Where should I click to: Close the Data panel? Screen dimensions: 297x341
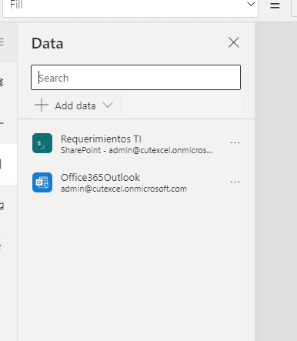(234, 42)
